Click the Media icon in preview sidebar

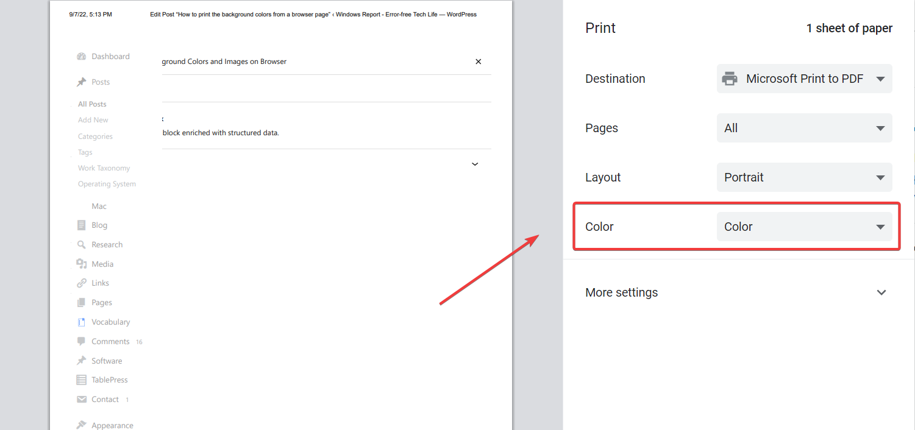point(82,264)
